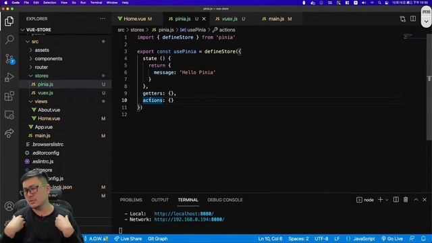Open Git Graph from status bar
Screen dimensions: 432x243
[157, 238]
